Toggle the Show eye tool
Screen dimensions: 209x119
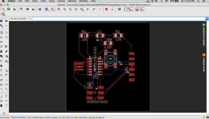[x=6, y=21]
